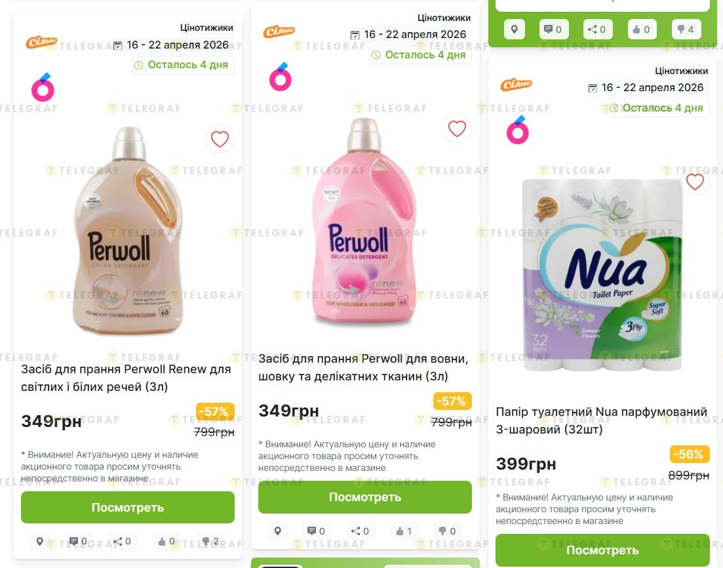Favorite the pink Perwoll delicates product heart
This screenshot has width=723, height=568.
tap(457, 129)
